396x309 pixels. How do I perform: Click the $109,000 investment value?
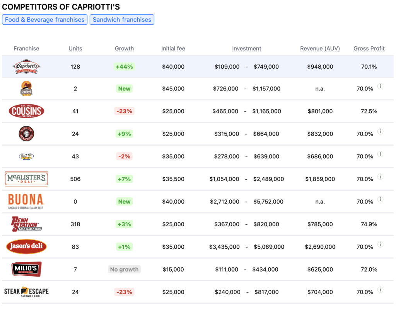pos(227,66)
